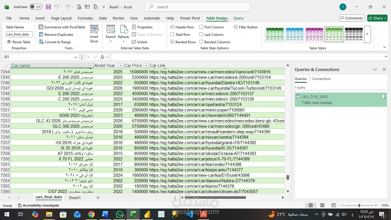391x220 pixels.
Task: Click the Convert to Range icon
Action: pos(41,42)
